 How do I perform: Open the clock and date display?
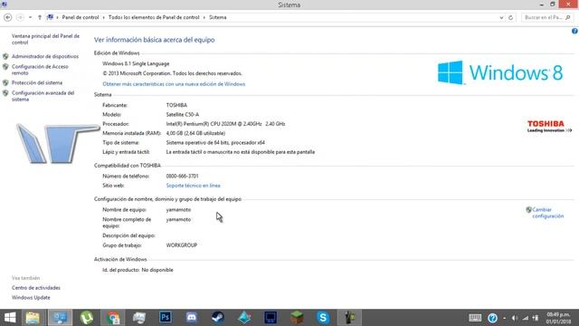pos(558,318)
